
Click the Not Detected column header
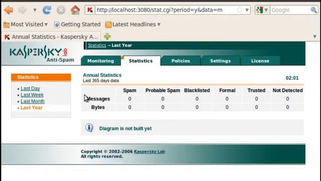pyautogui.click(x=287, y=90)
